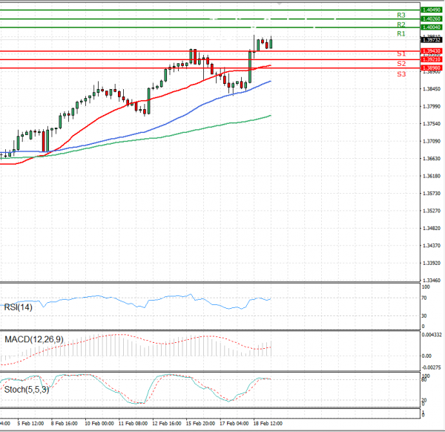Click the 17 Feb 04:00 time label
The height and width of the screenshot is (432, 445).
coord(234,424)
